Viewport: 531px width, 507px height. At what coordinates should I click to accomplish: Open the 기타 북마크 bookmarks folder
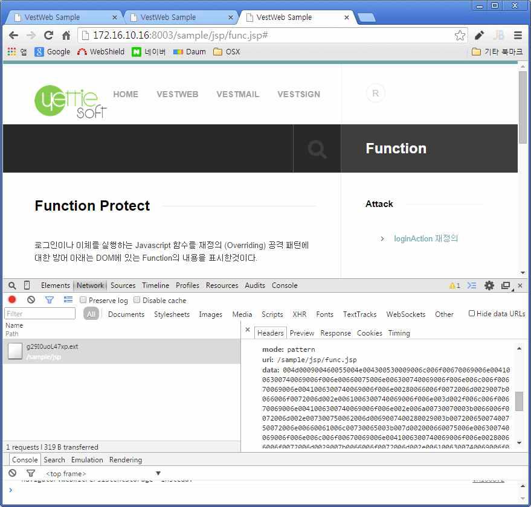click(x=497, y=52)
